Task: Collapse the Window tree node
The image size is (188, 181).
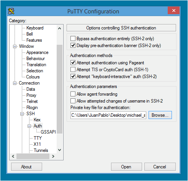Action: click(15, 46)
